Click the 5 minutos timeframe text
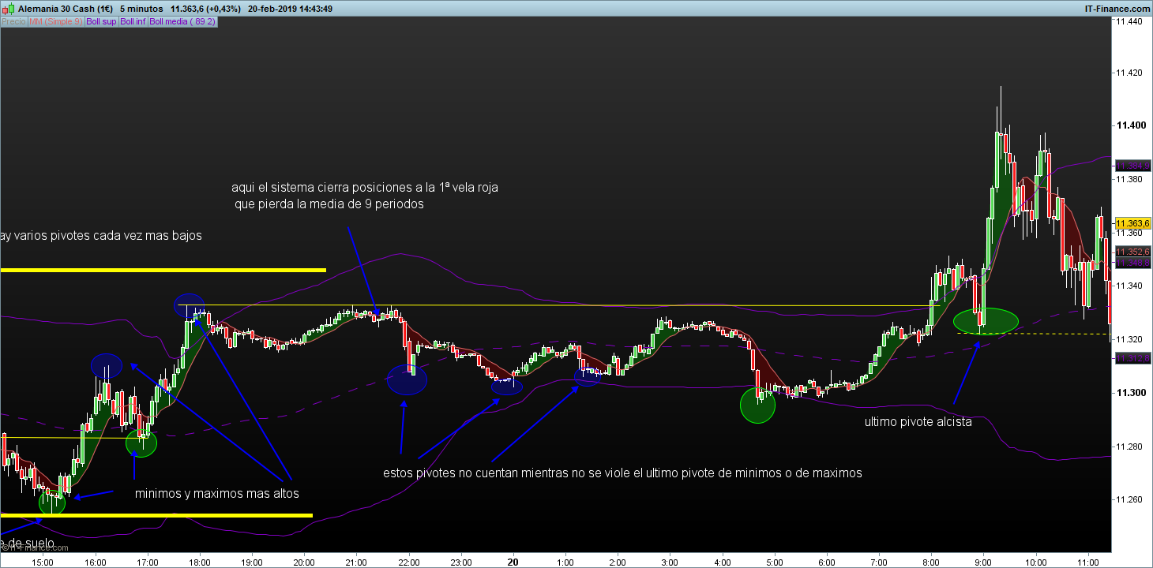 pyautogui.click(x=141, y=8)
